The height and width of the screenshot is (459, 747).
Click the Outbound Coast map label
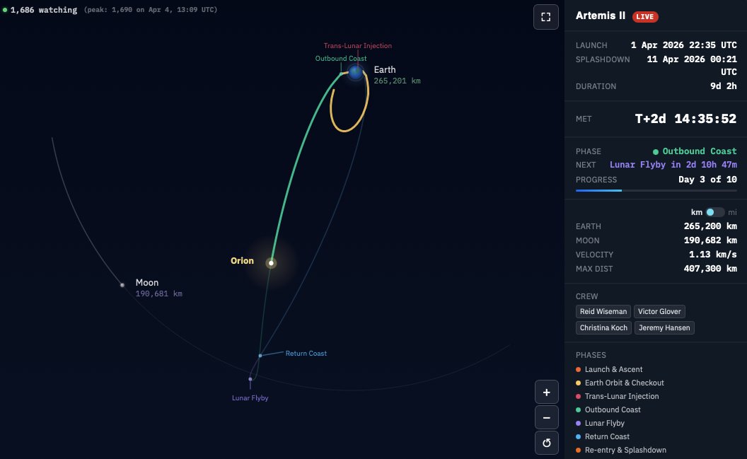[341, 59]
